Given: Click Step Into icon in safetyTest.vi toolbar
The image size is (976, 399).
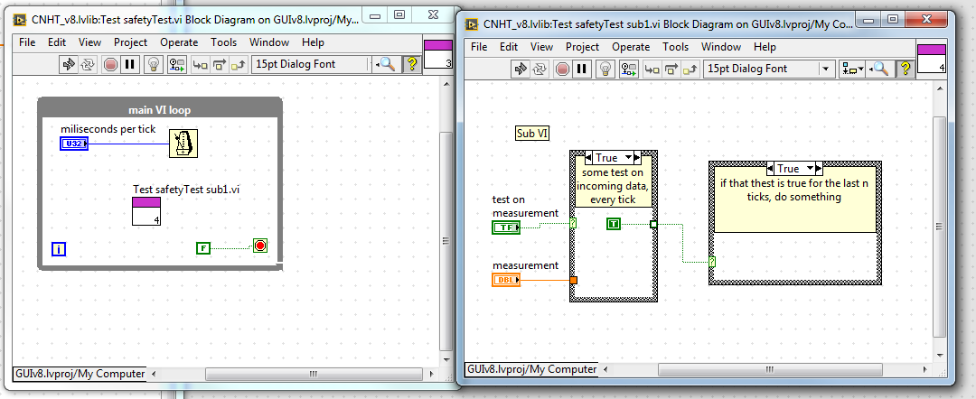Looking at the screenshot, I should click(x=199, y=64).
